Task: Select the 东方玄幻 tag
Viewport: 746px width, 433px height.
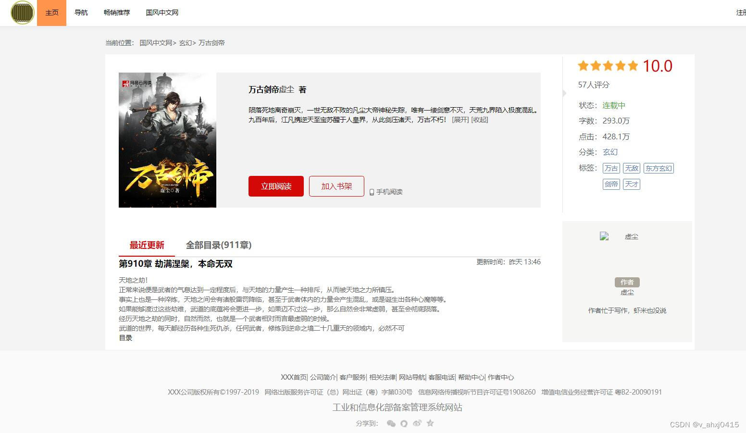Action: pos(659,168)
